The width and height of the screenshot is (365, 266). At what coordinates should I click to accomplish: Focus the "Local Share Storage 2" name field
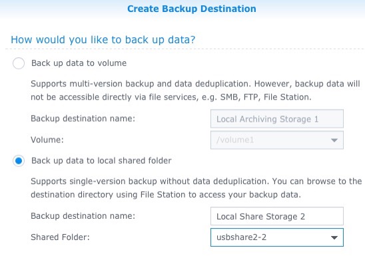(277, 216)
